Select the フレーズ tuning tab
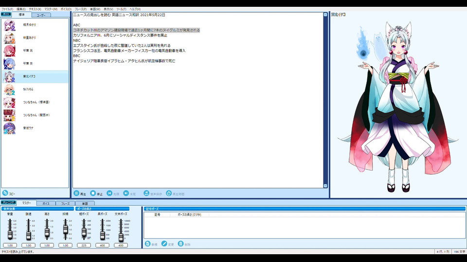Viewport: 467px width, 262px height. click(65, 203)
